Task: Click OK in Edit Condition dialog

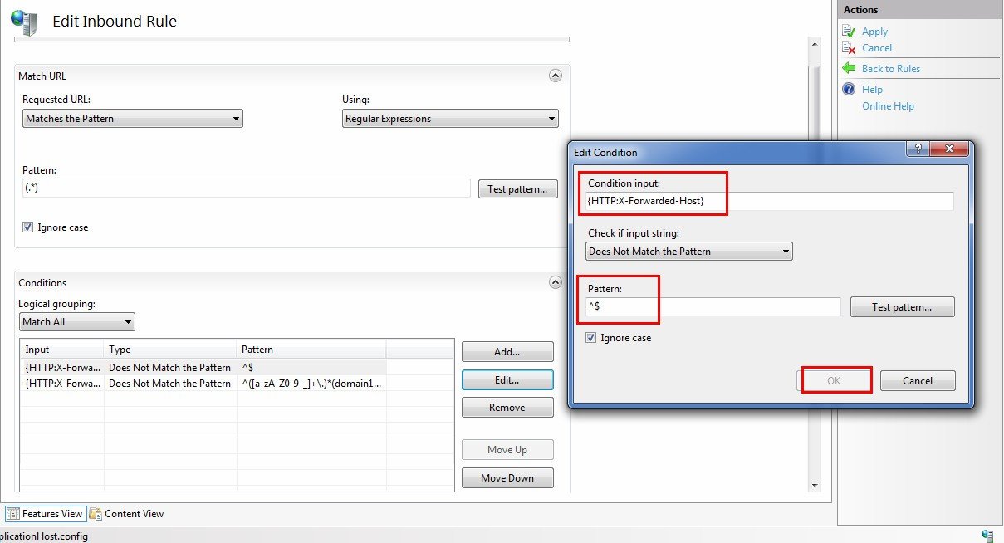Action: tap(835, 381)
